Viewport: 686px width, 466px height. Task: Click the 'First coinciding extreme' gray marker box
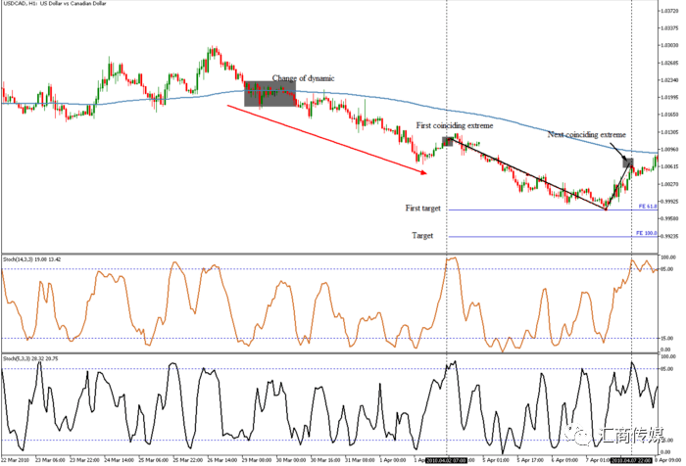(447, 142)
